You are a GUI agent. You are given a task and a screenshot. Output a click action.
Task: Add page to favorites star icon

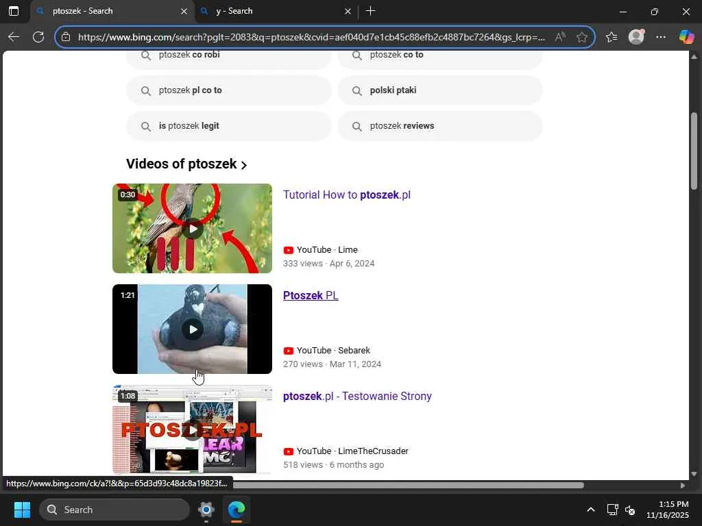coord(581,37)
